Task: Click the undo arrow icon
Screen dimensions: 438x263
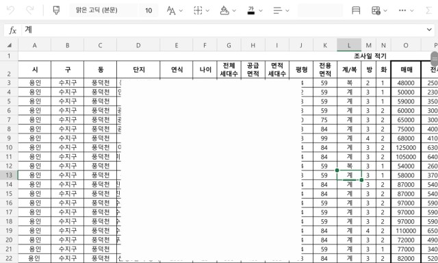Action: point(11,10)
